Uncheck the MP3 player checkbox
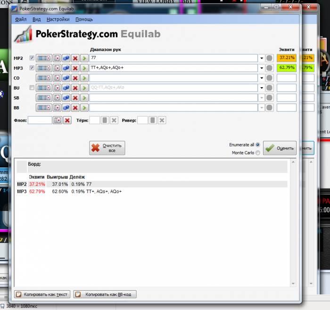 pos(32,67)
